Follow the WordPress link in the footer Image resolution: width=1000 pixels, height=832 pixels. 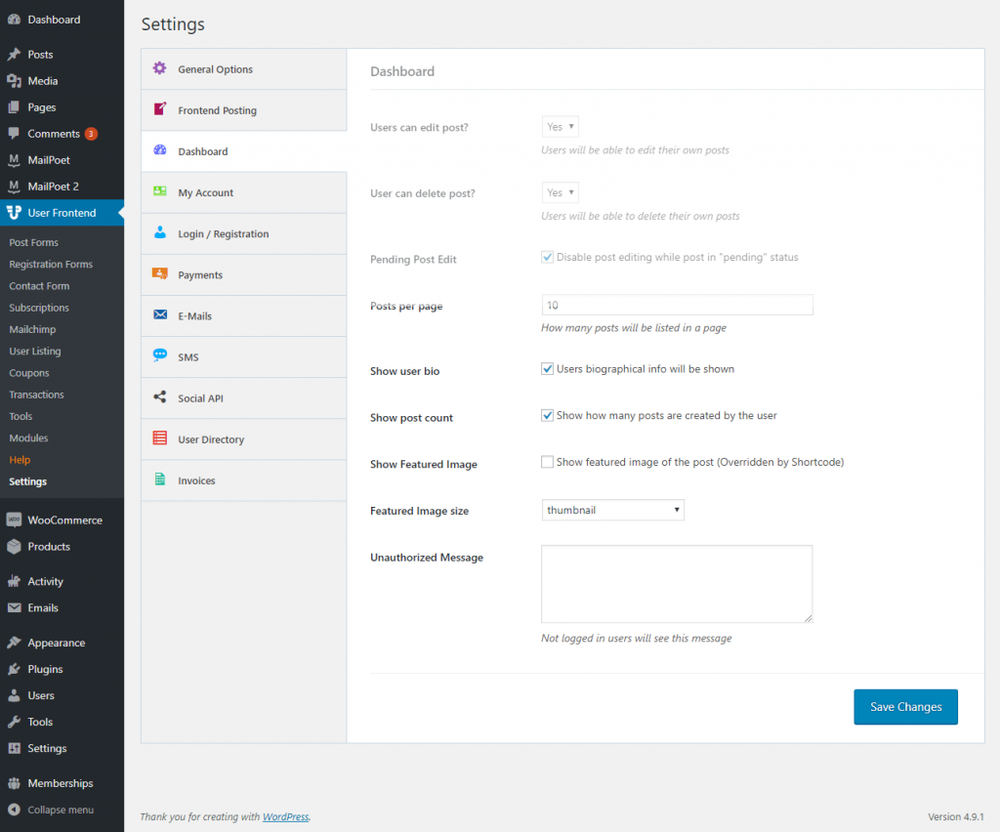point(285,816)
